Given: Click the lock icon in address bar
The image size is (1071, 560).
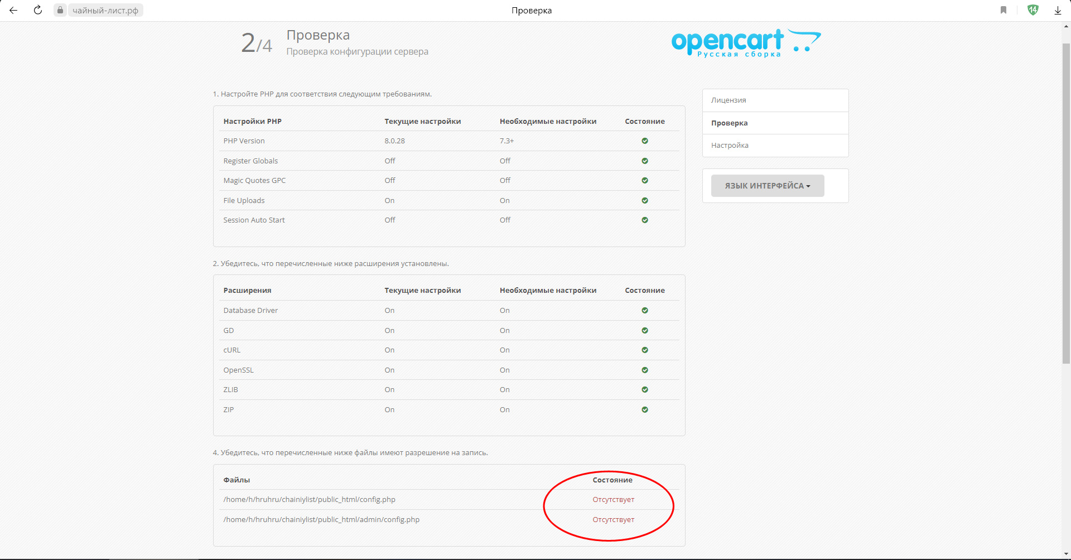Looking at the screenshot, I should coord(60,10).
